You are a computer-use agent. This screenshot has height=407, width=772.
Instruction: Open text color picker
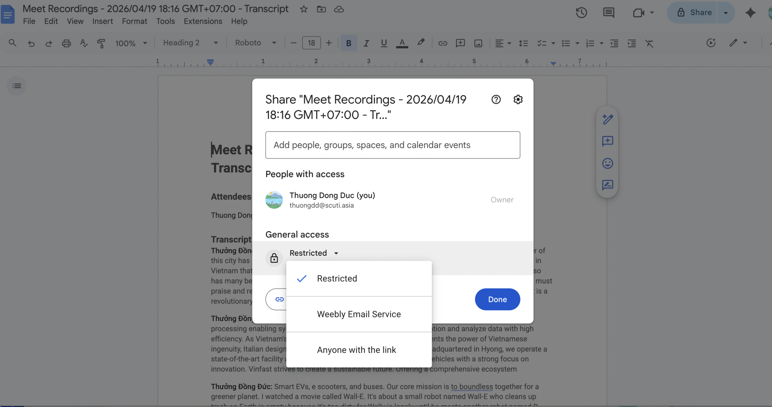(402, 43)
